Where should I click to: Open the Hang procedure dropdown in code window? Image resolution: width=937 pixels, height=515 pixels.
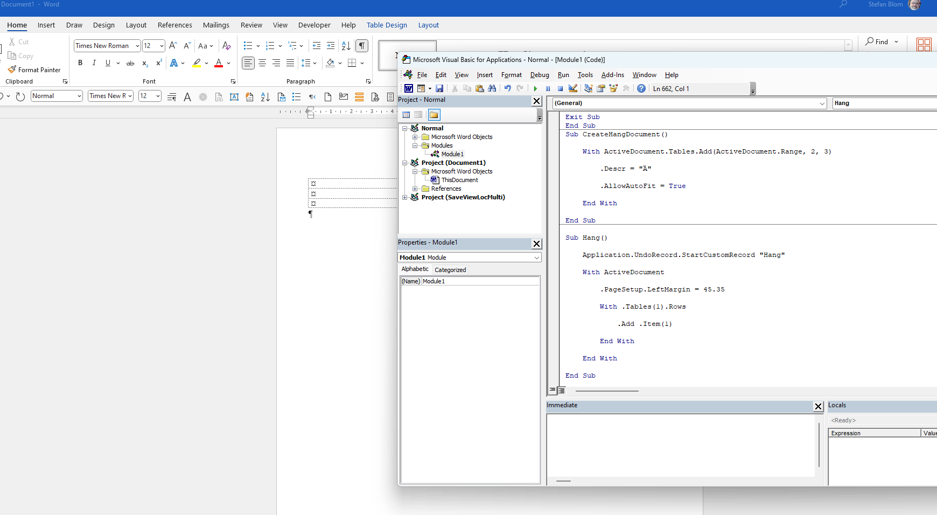(885, 103)
